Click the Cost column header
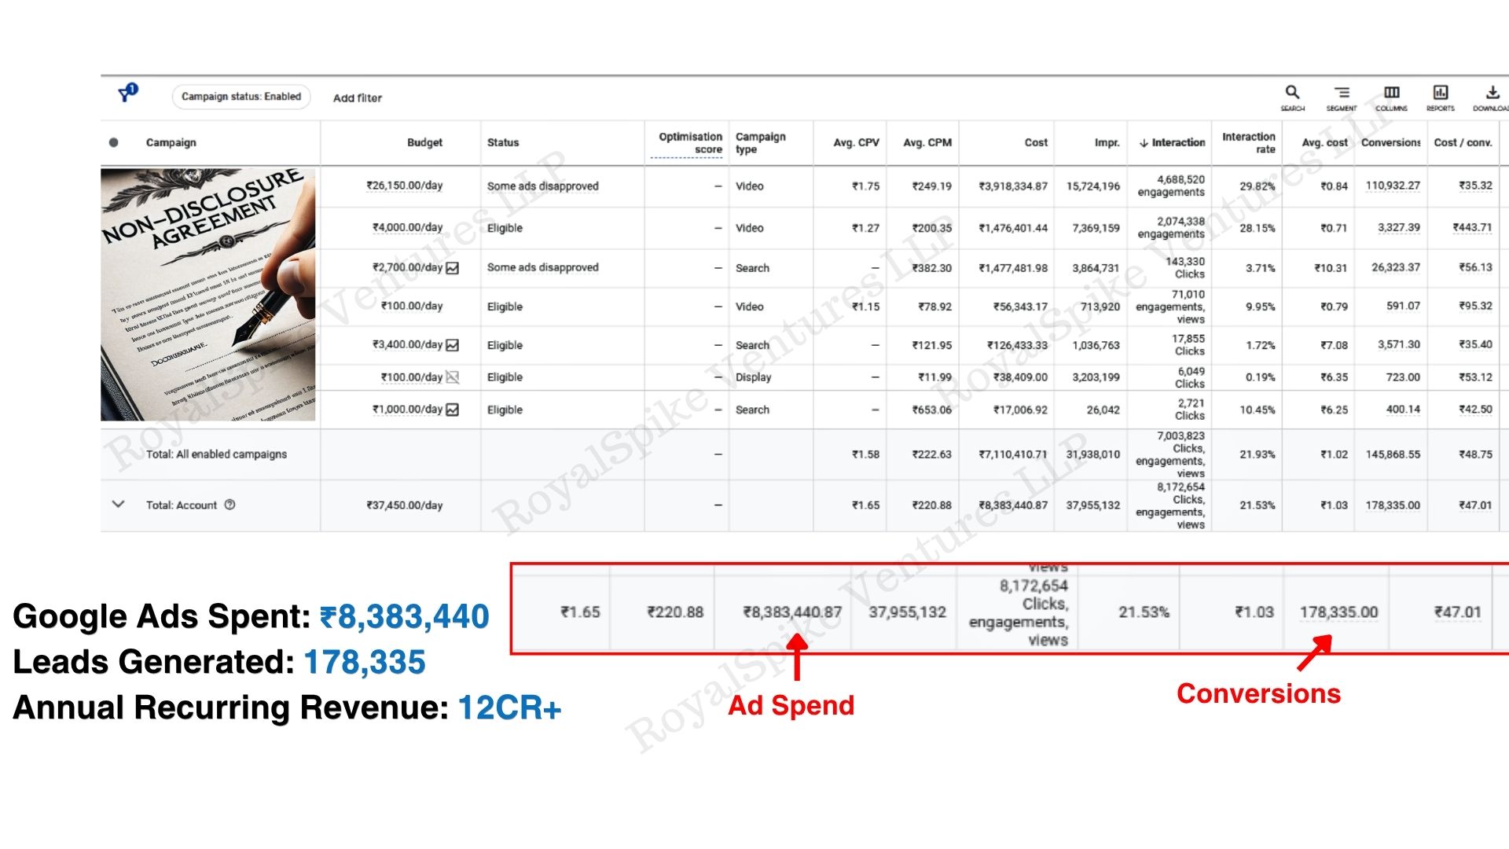1509x849 pixels. pos(1035,142)
